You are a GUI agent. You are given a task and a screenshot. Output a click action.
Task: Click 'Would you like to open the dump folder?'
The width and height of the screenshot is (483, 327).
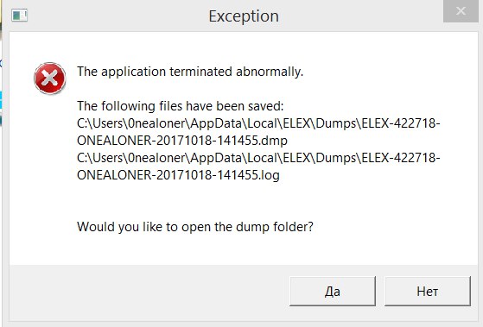tap(195, 227)
